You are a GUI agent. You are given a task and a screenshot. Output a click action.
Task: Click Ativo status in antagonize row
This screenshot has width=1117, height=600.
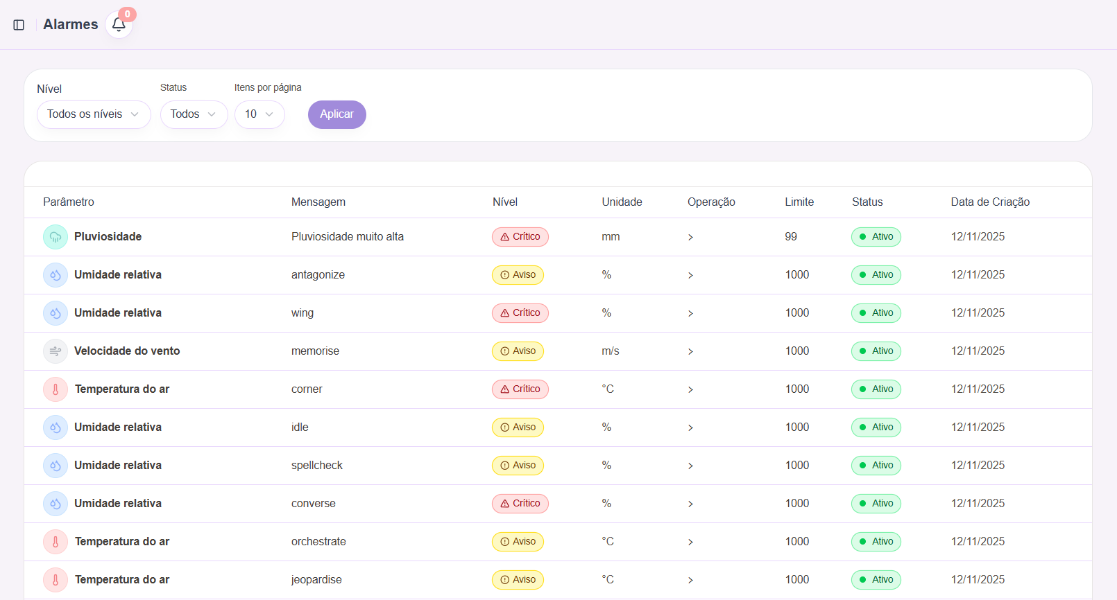(876, 275)
